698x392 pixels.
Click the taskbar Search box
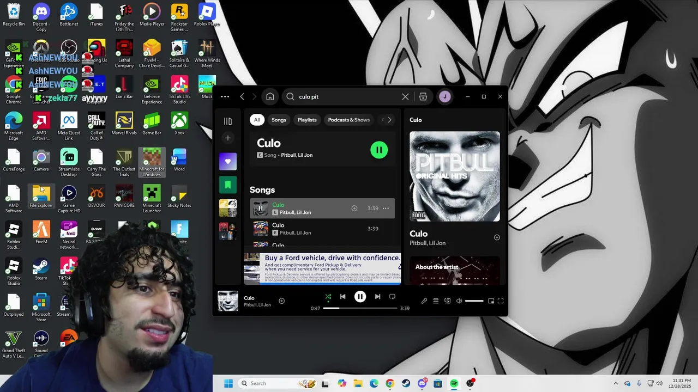[276, 383]
